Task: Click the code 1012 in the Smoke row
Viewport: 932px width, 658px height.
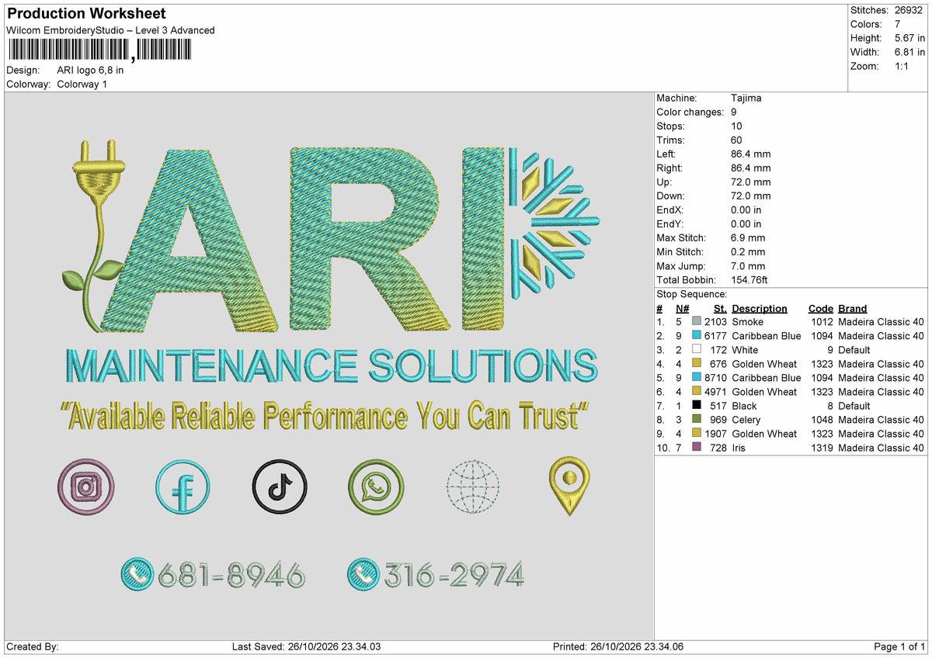Action: coord(822,322)
